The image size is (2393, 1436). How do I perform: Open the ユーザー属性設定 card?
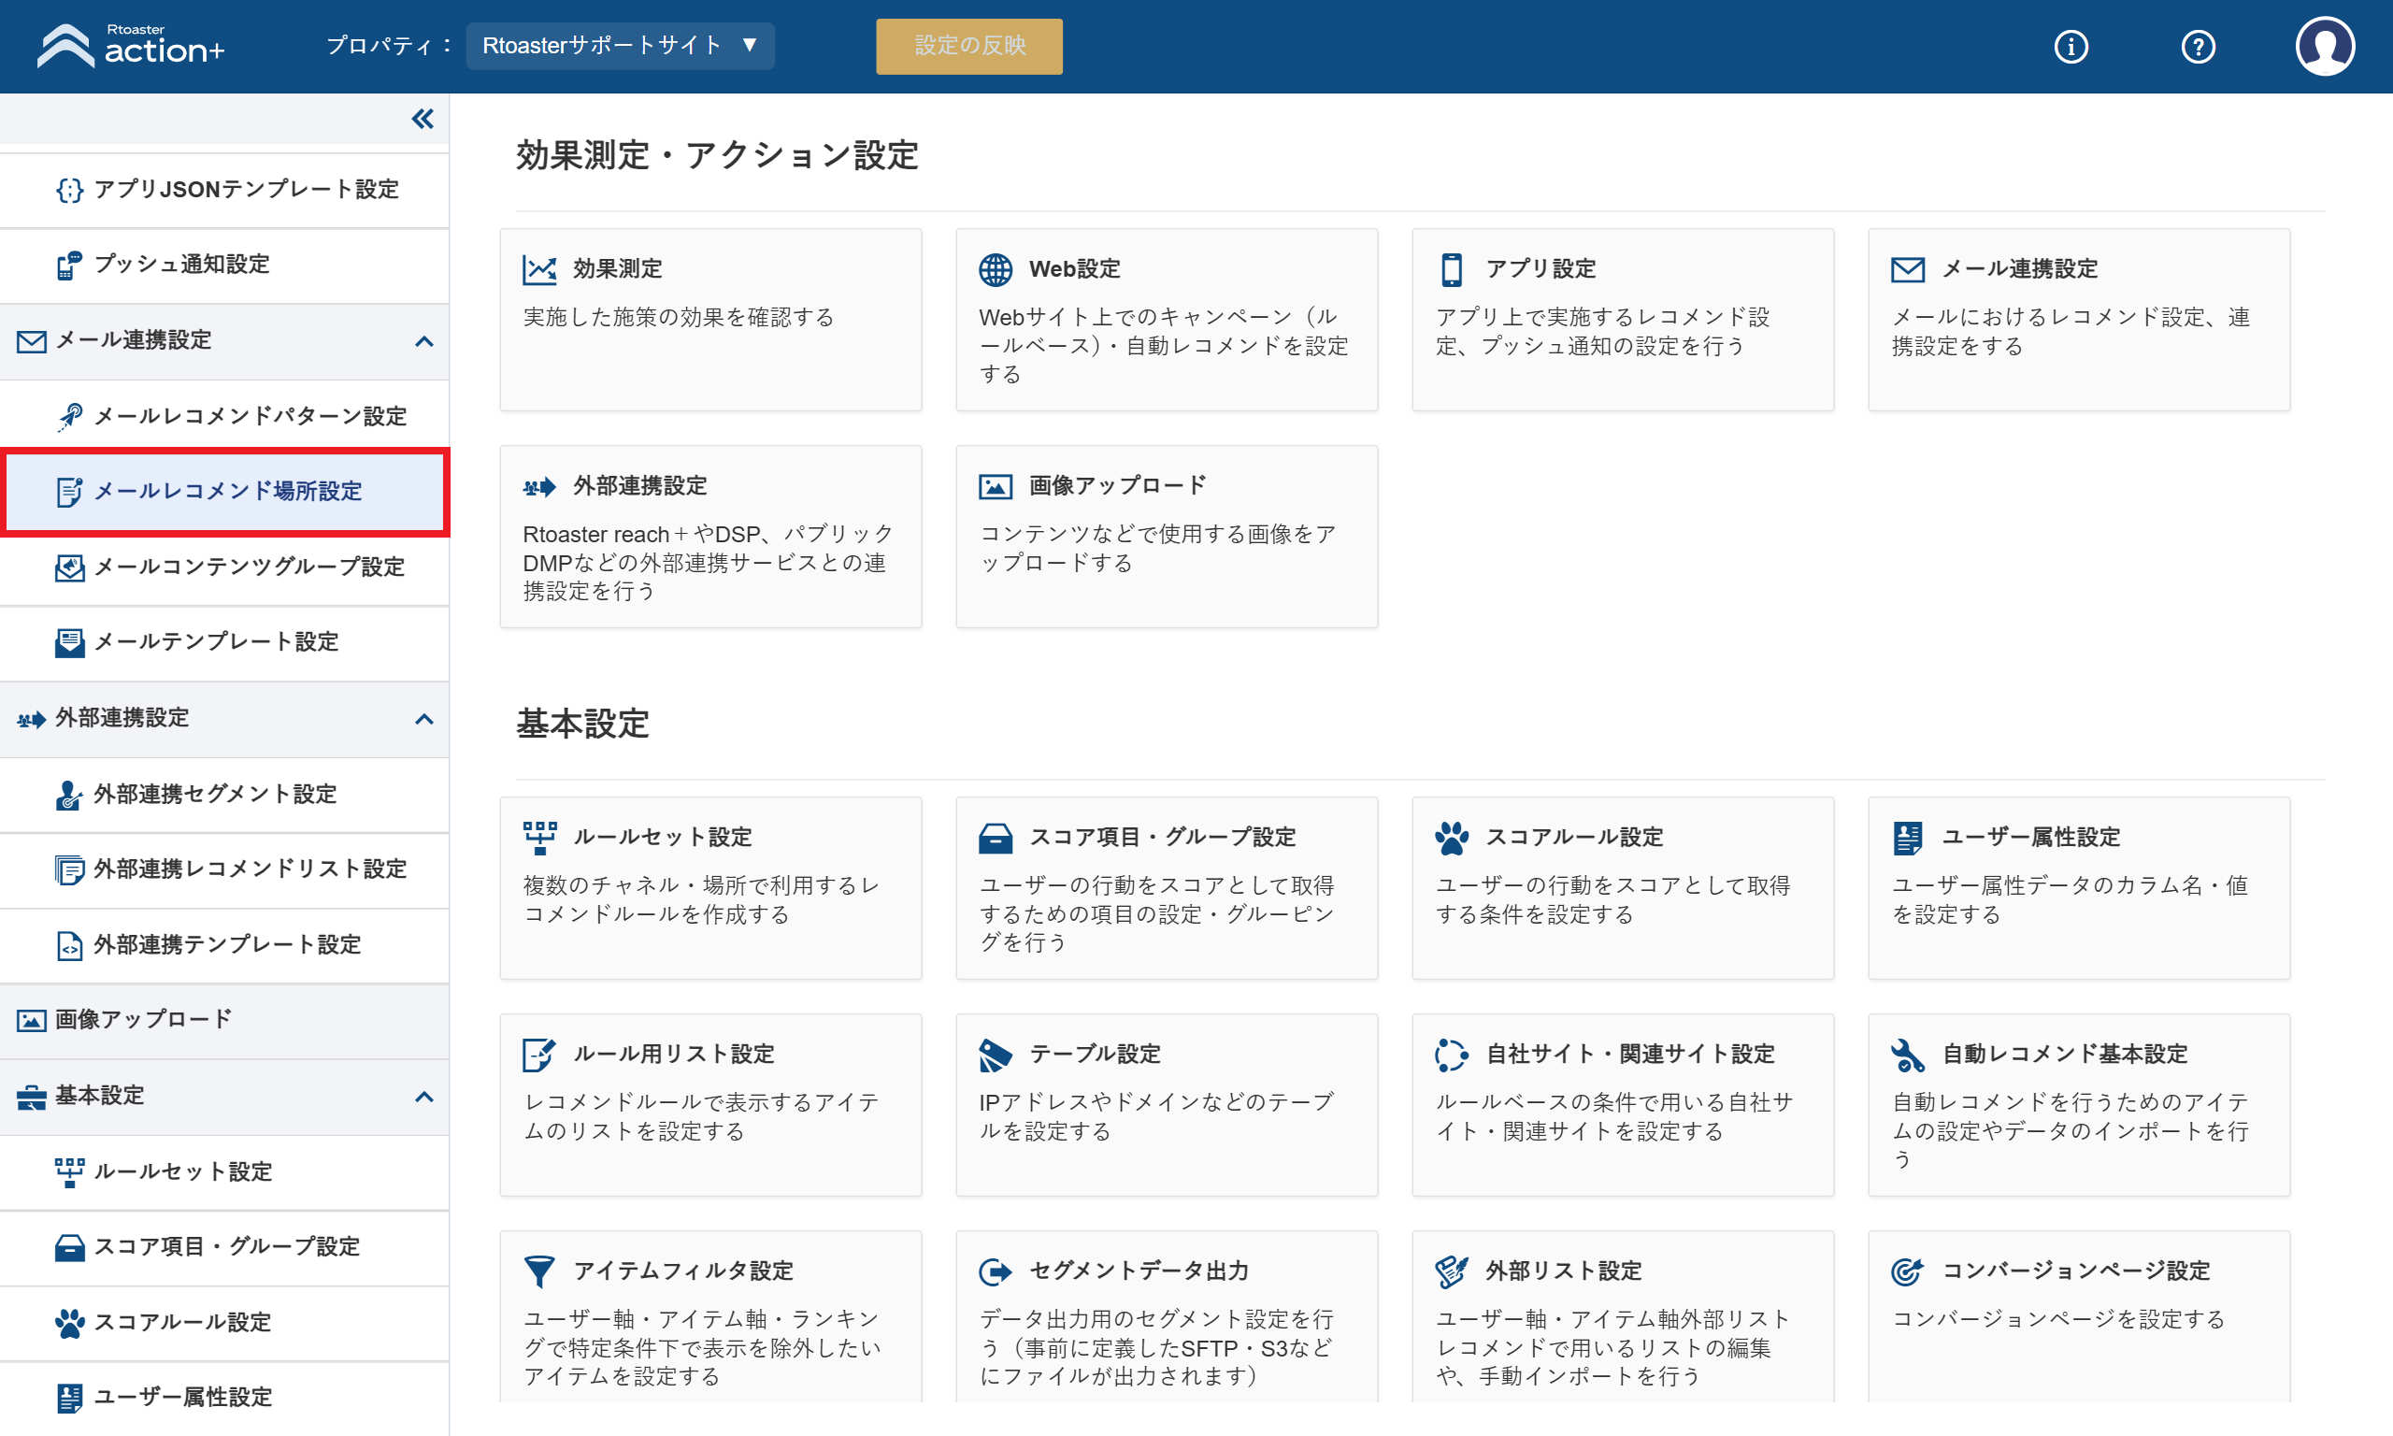2079,888
